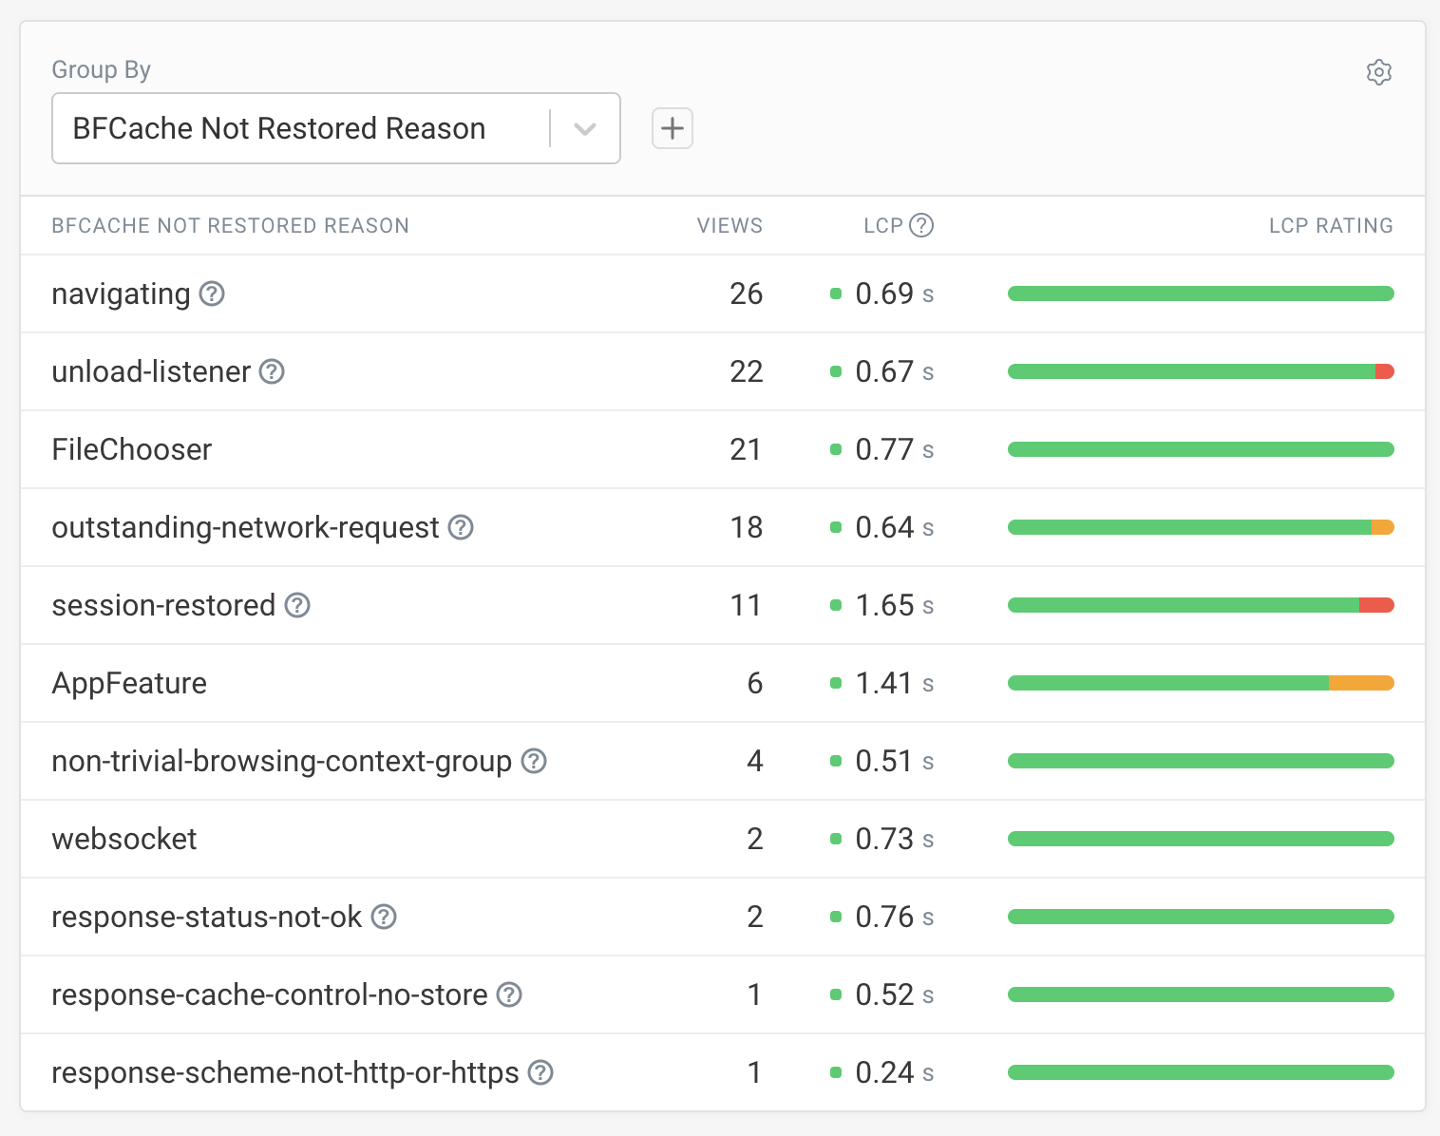Open help tooltip for navigating reason
The height and width of the screenshot is (1136, 1440).
tap(211, 294)
